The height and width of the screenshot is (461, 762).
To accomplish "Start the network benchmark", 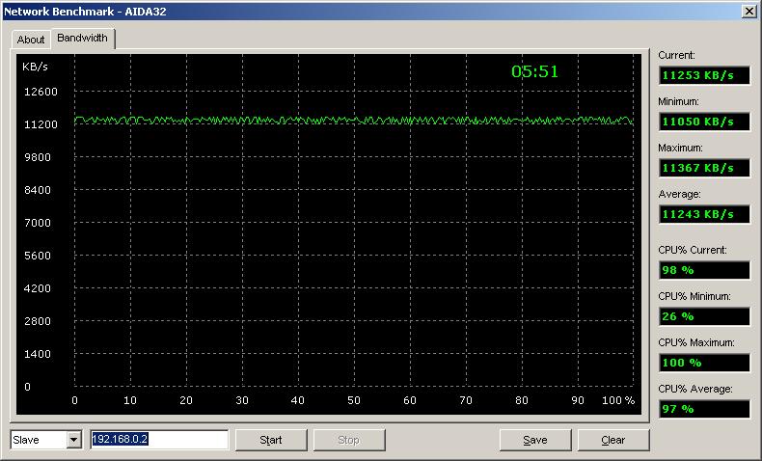I will point(271,440).
